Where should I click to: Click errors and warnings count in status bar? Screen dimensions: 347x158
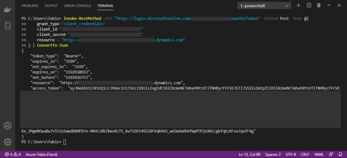[13, 154]
